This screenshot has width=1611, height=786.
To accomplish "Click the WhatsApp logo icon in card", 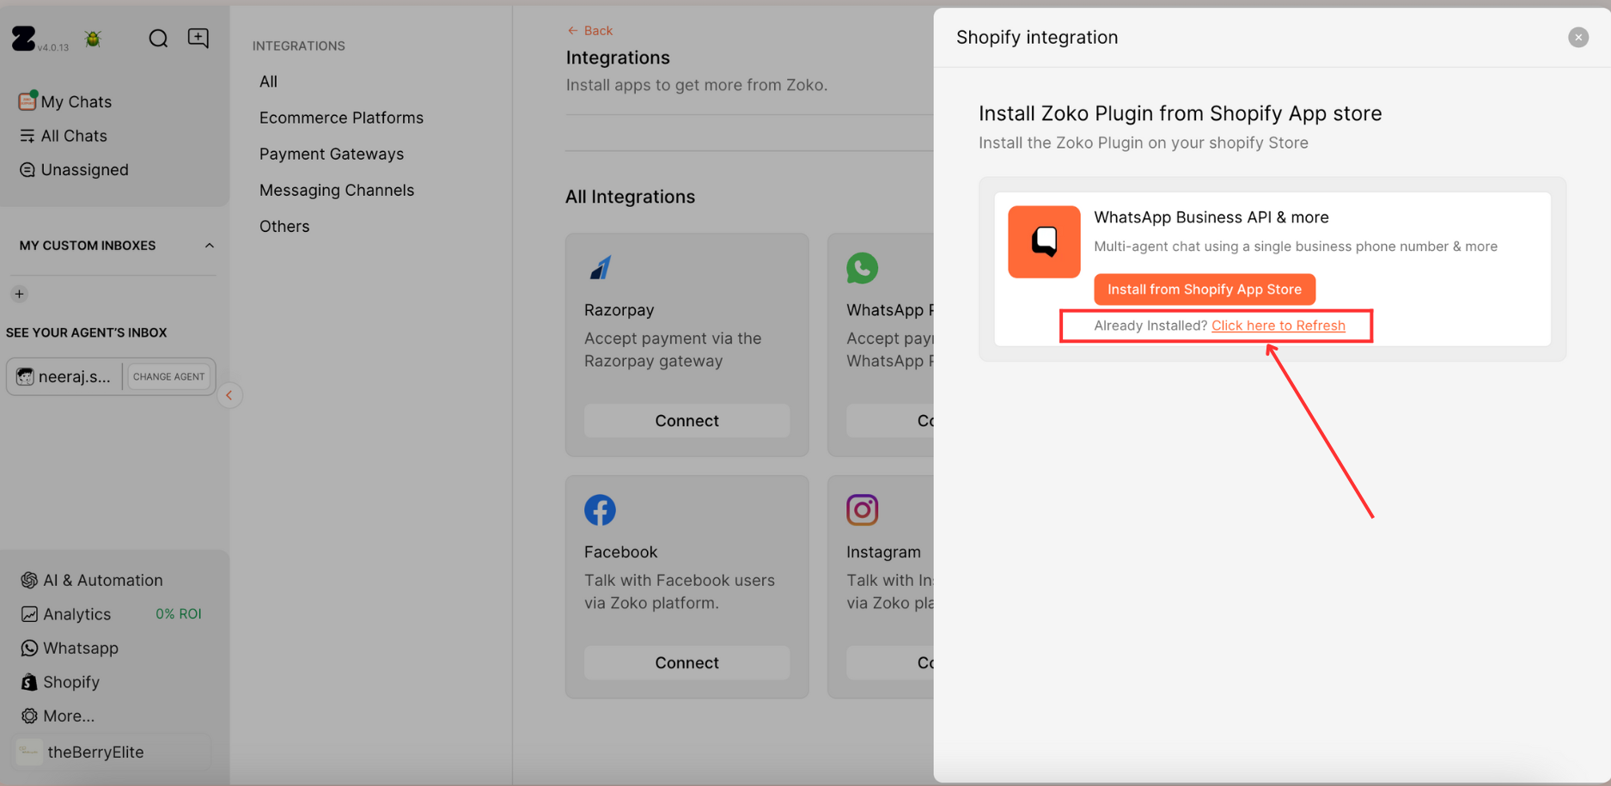I will point(862,268).
